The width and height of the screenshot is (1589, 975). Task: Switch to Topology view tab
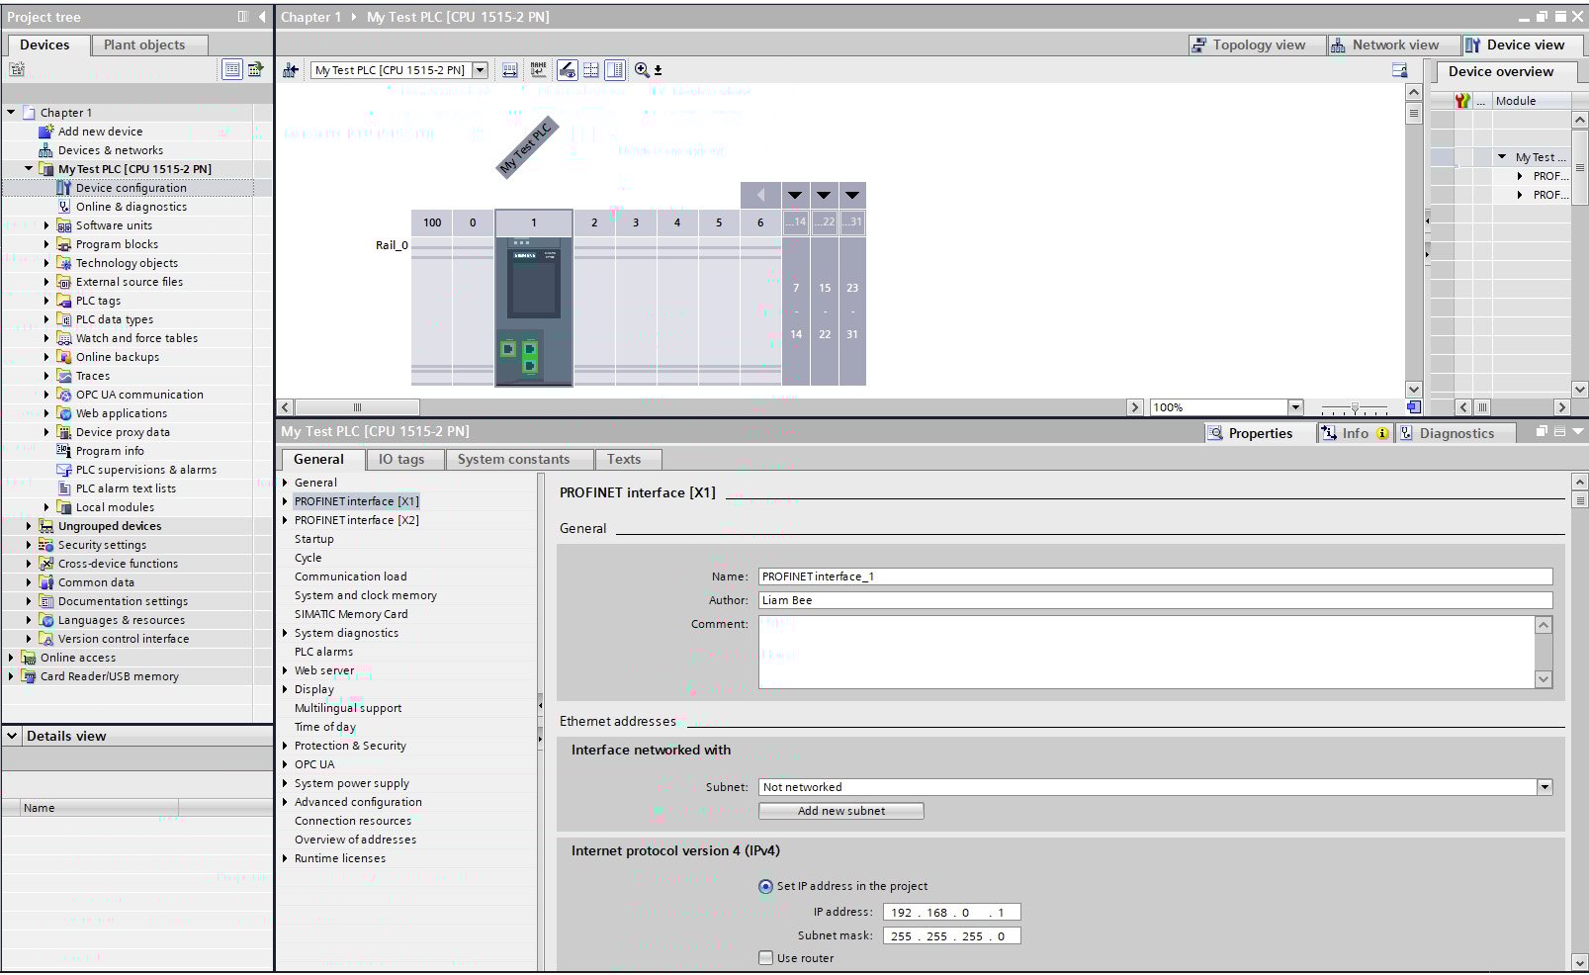[x=1256, y=44]
